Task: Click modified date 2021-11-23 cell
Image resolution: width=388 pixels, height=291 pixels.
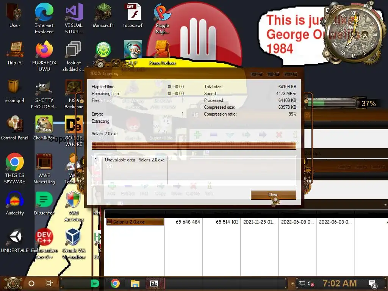Action: click(x=259, y=222)
